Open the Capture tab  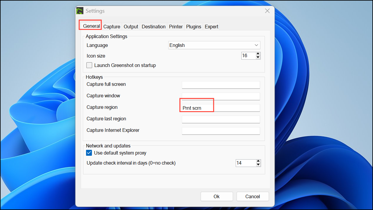pos(112,27)
